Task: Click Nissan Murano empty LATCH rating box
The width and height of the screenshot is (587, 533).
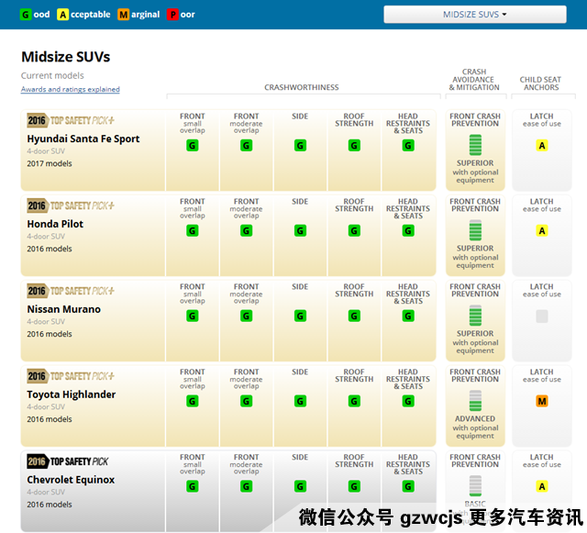Action: click(x=542, y=316)
